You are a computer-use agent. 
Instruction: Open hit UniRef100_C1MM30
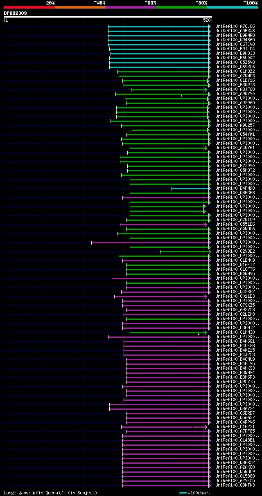click(x=235, y=332)
